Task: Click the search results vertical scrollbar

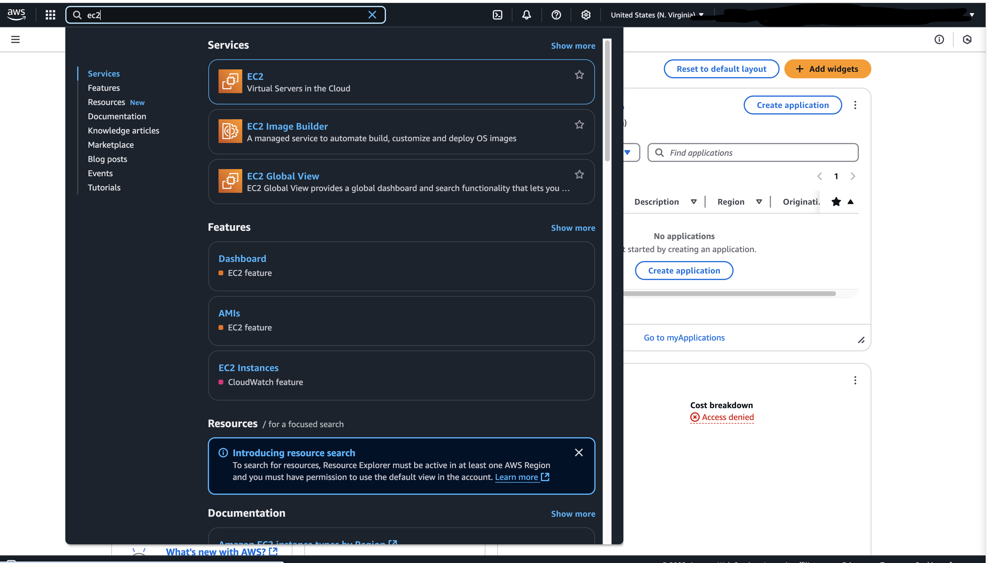Action: coord(607,101)
